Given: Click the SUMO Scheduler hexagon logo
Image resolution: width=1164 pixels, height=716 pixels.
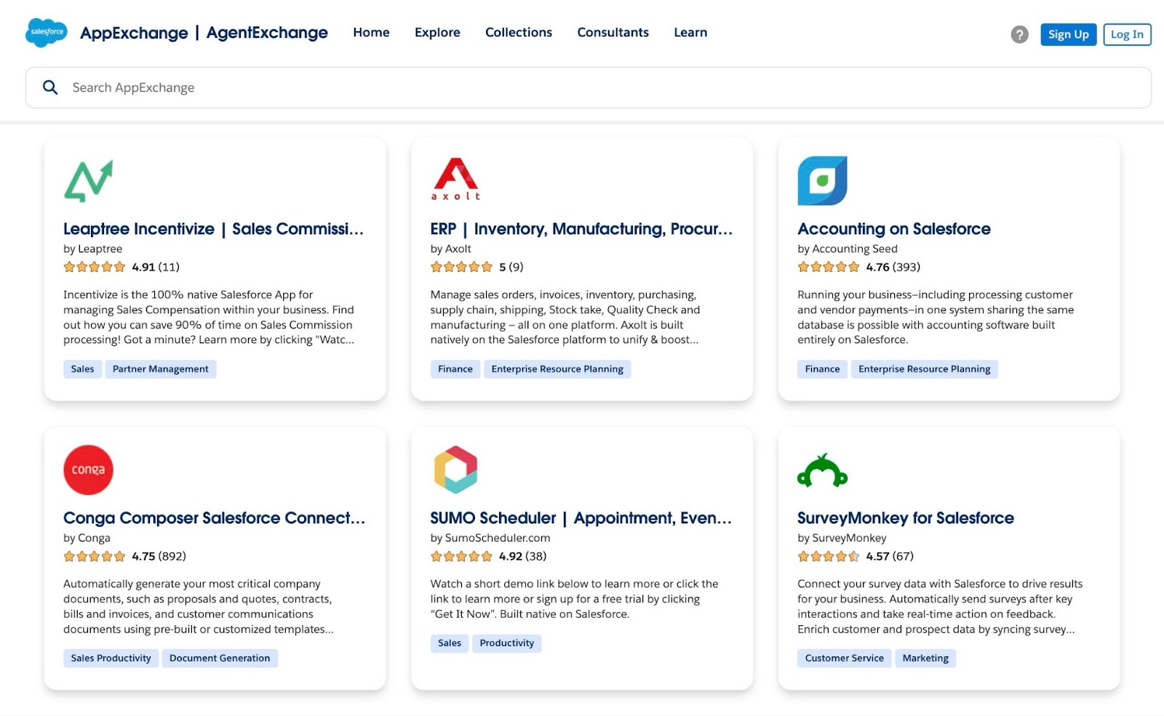Looking at the screenshot, I should click(x=455, y=470).
